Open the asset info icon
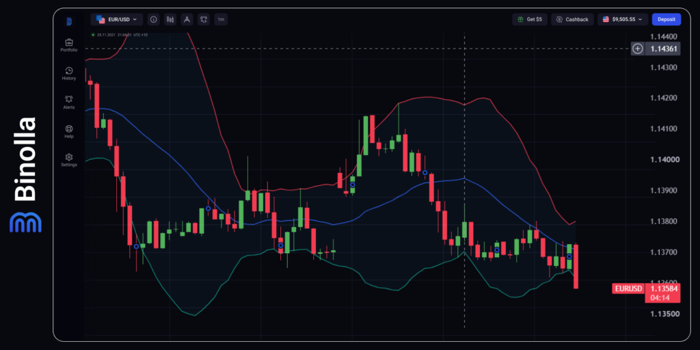The height and width of the screenshot is (350, 700). (154, 20)
